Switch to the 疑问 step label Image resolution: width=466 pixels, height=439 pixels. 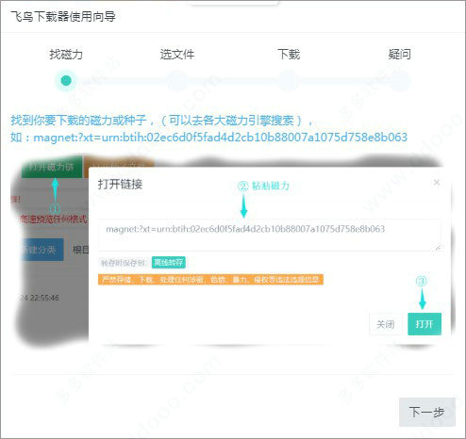point(399,55)
